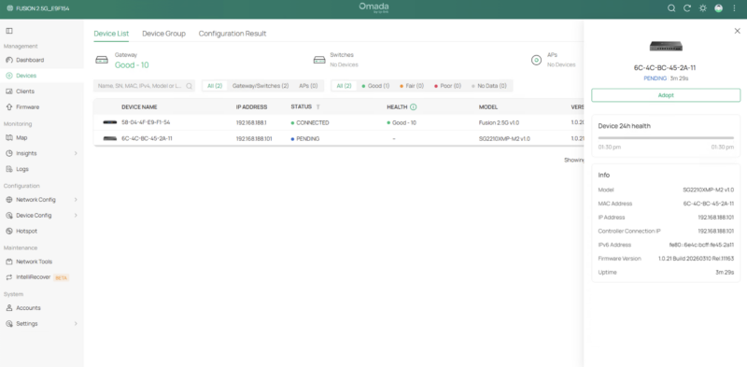
Task: Switch to the Device List tab
Action: click(x=111, y=34)
